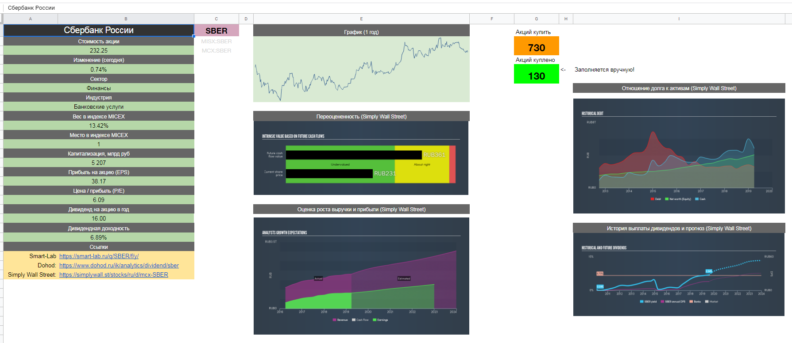Click the Финансы sector cell
The width and height of the screenshot is (792, 343).
pyautogui.click(x=99, y=88)
